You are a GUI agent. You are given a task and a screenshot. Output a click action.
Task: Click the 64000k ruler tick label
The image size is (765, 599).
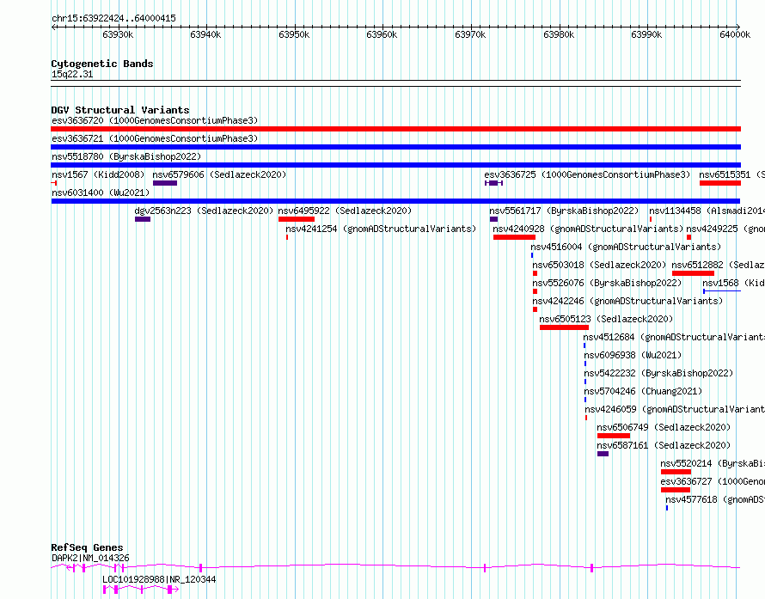pos(735,34)
